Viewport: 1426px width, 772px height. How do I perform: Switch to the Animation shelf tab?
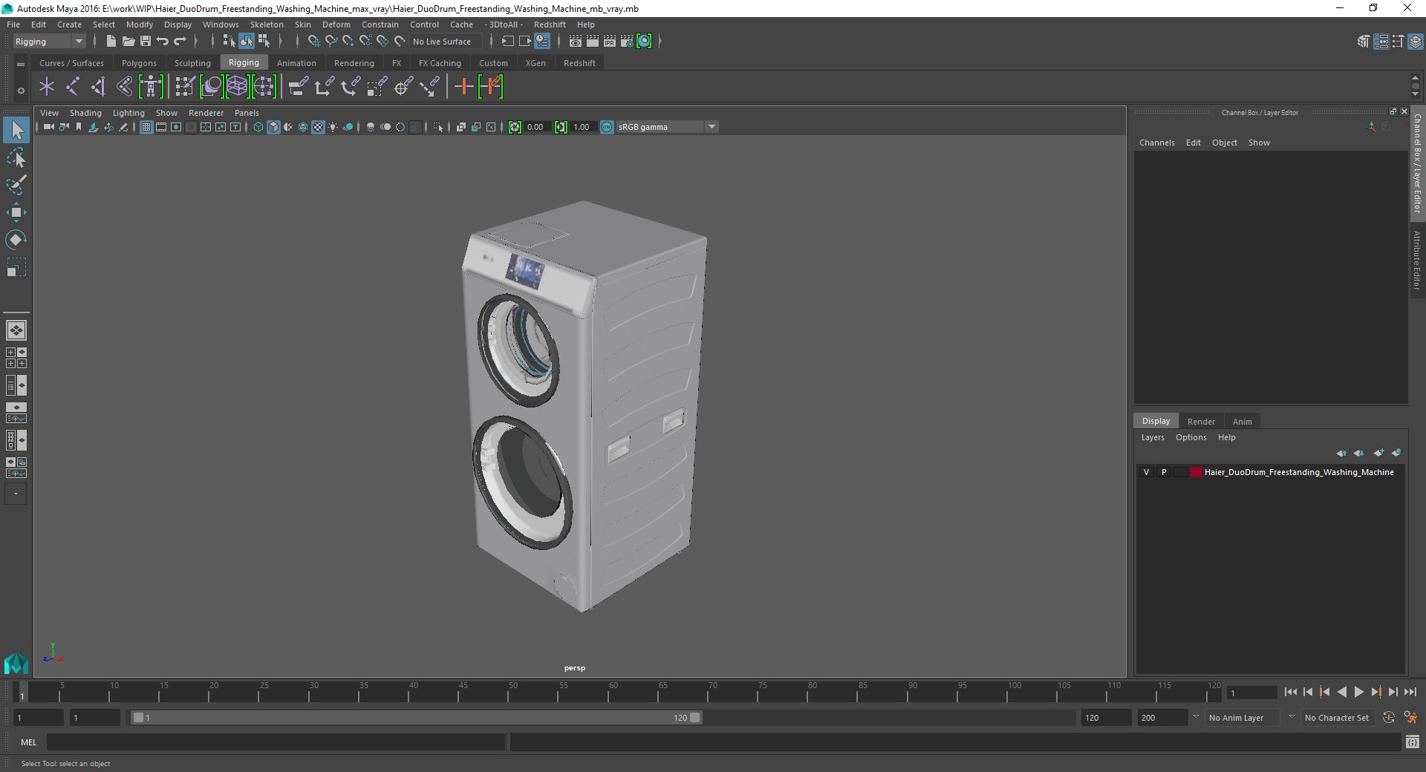pos(296,63)
